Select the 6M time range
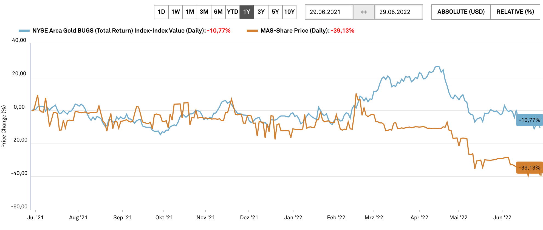Screen dimensions: 543x230 pos(218,12)
